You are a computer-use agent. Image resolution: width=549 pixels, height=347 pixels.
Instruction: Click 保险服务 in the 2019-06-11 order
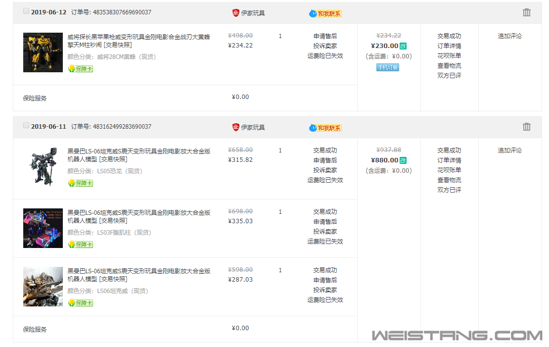(35, 329)
